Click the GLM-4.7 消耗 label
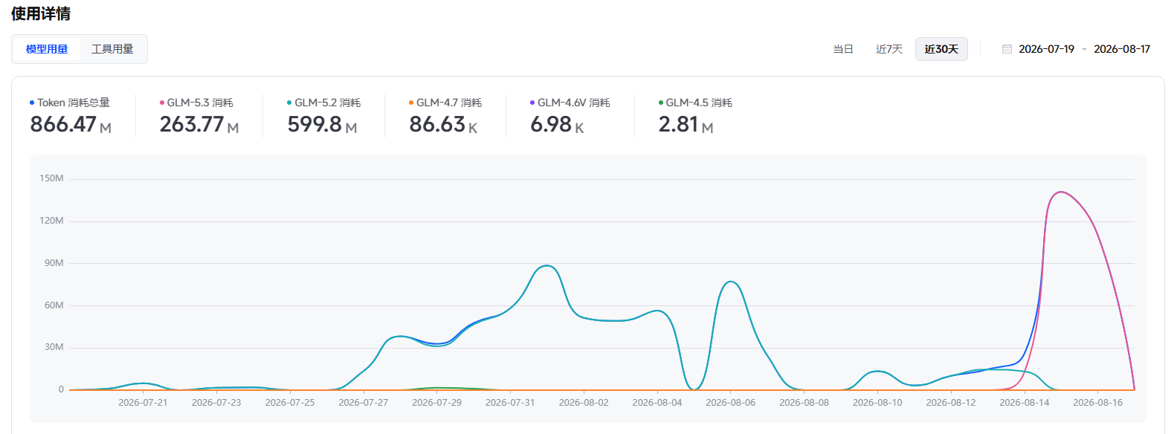Screen dimensions: 1174x434 449,103
